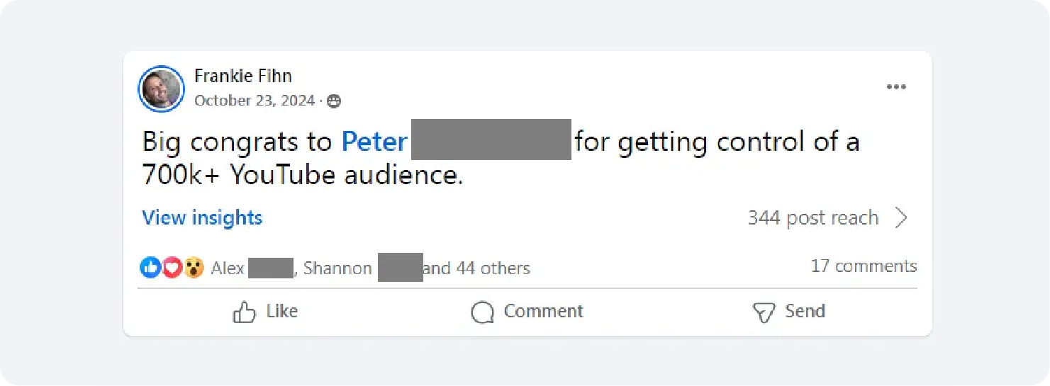
Task: Open the three-dot post options menu
Action: pos(896,87)
